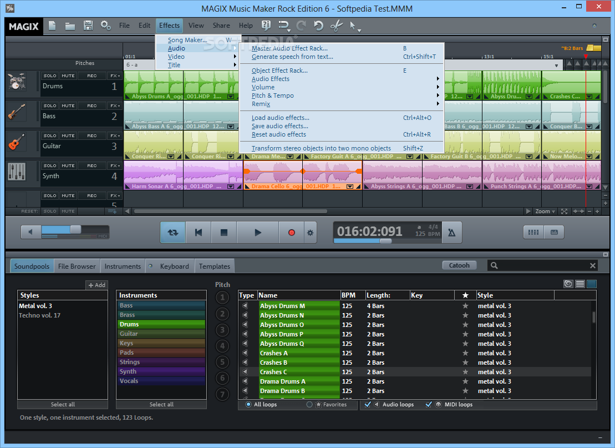Image resolution: width=615 pixels, height=448 pixels.
Task: Click the Save floppy disk icon
Action: [88, 26]
